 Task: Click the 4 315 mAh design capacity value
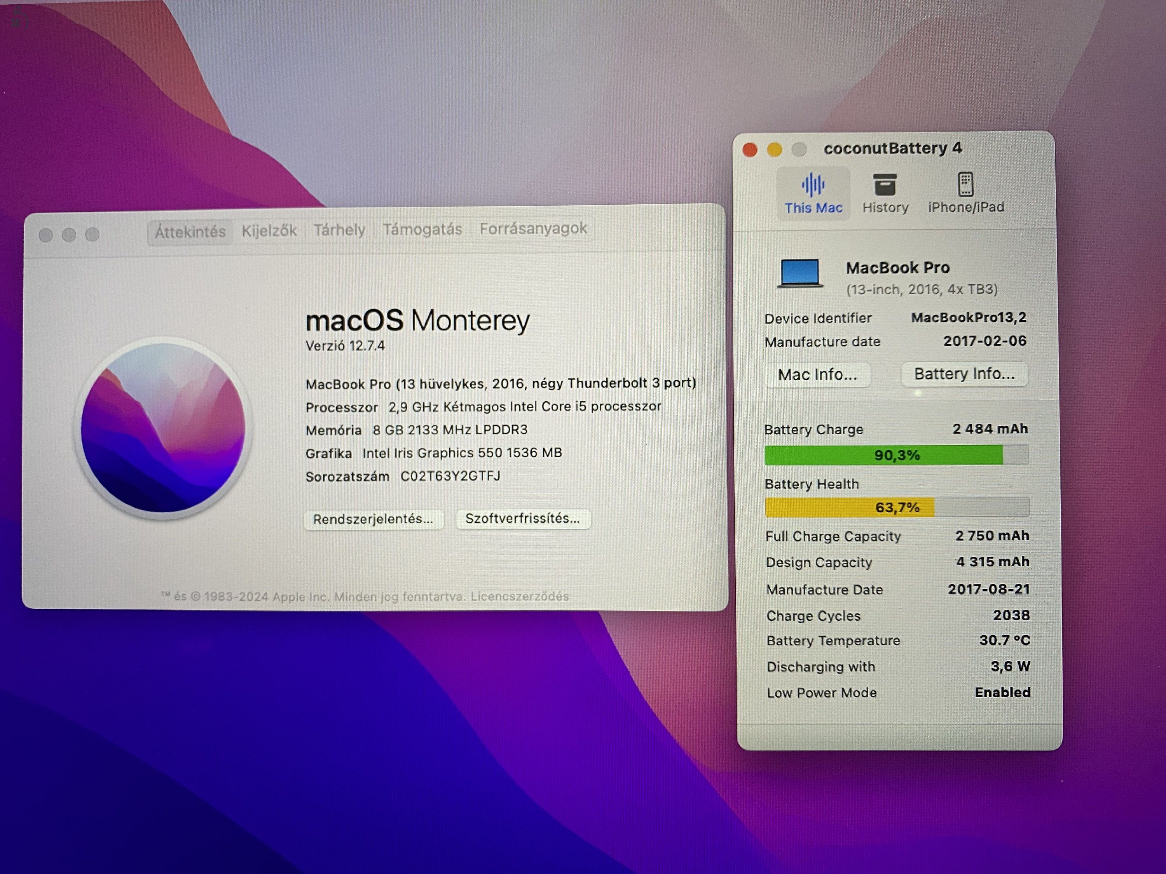coord(993,562)
